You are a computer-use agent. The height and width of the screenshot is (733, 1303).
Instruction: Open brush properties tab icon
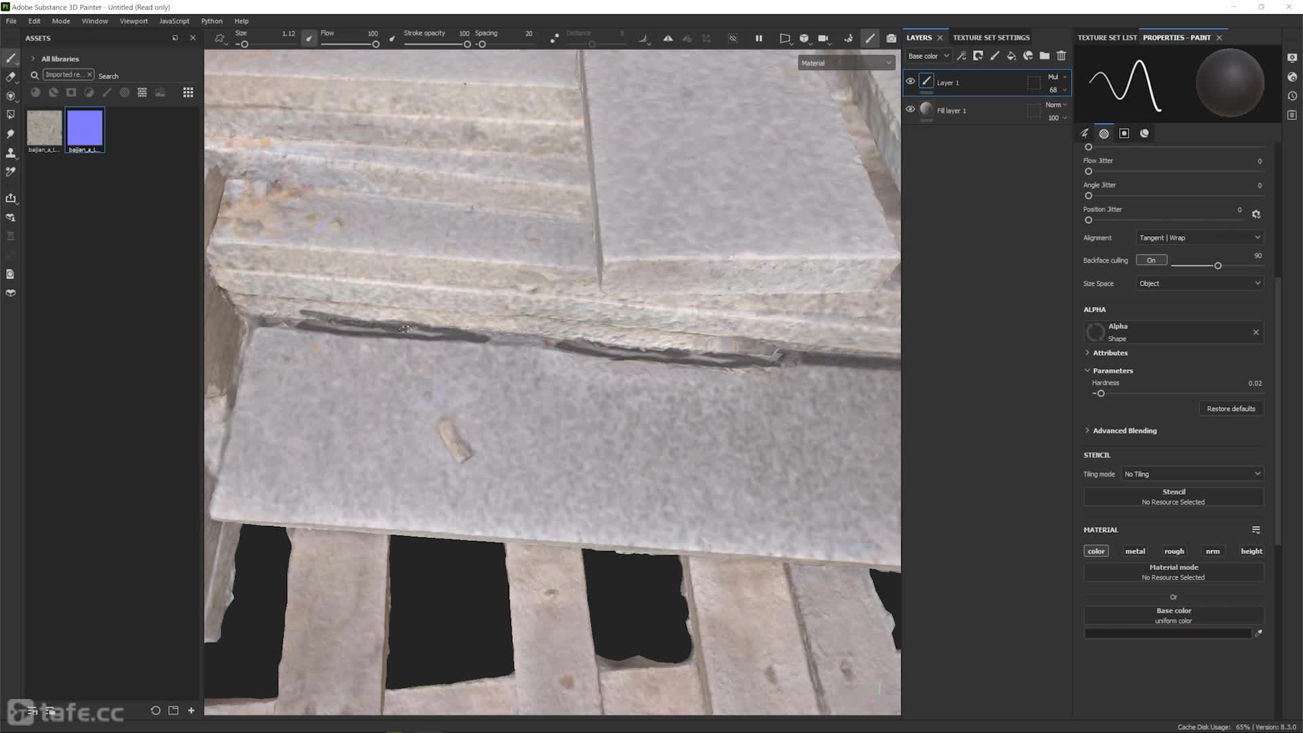1084,133
